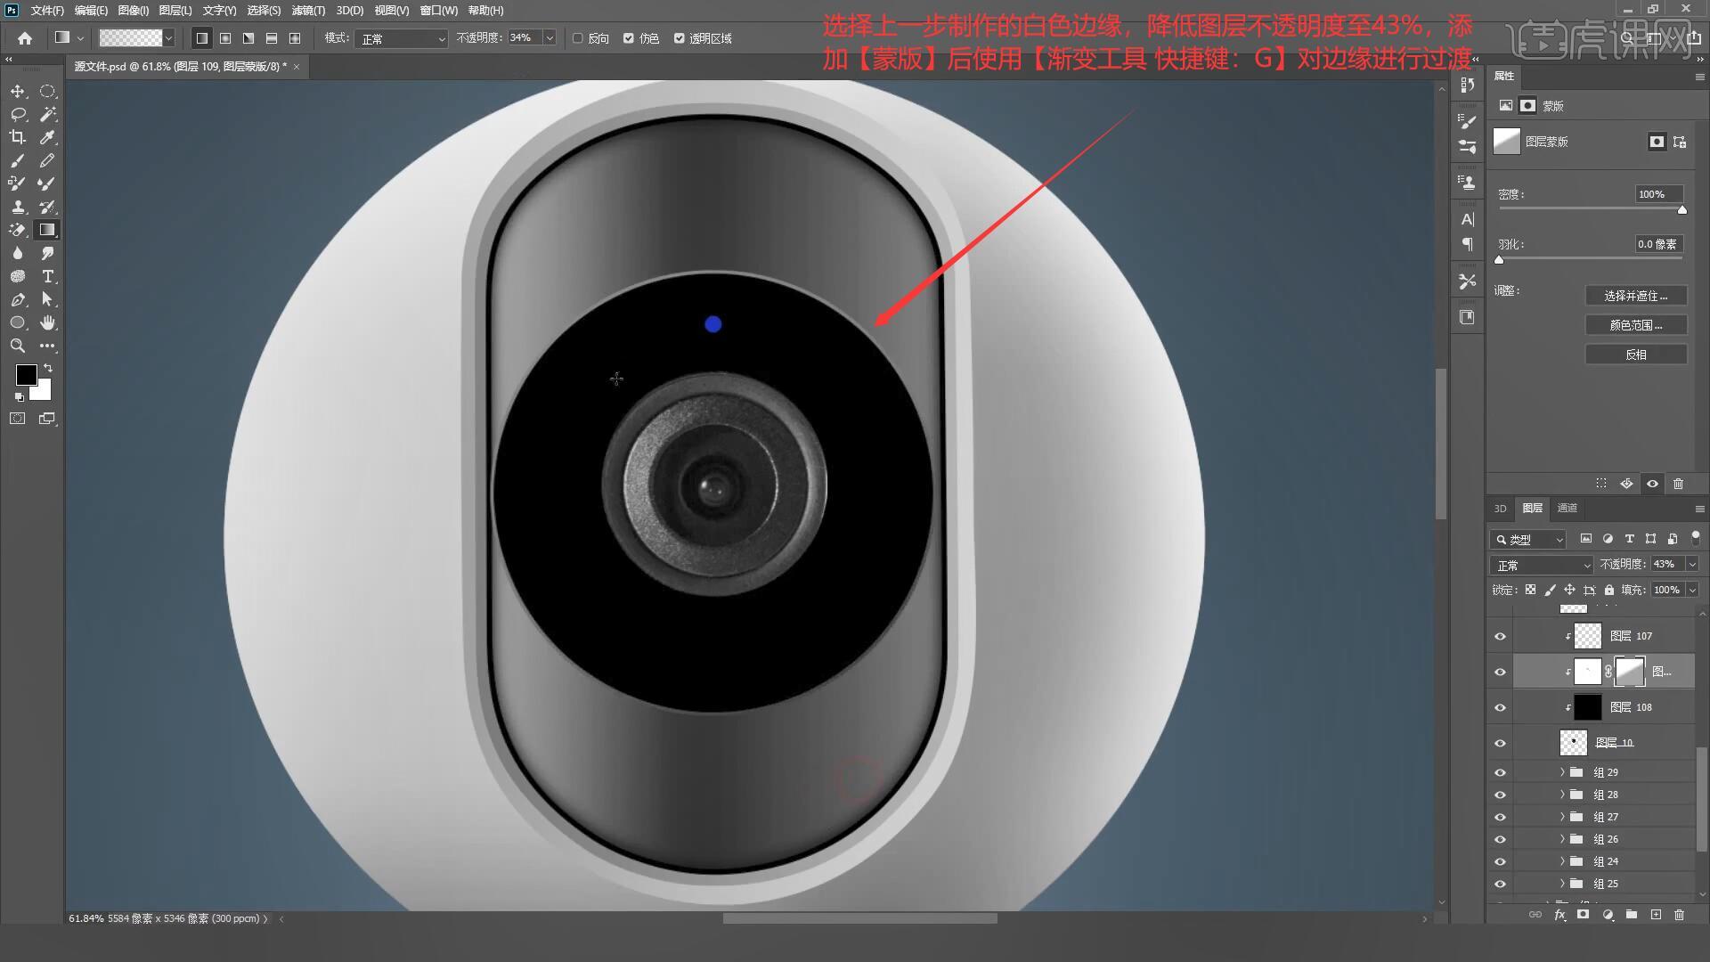
Task: Select the Pen tool
Action: [18, 299]
